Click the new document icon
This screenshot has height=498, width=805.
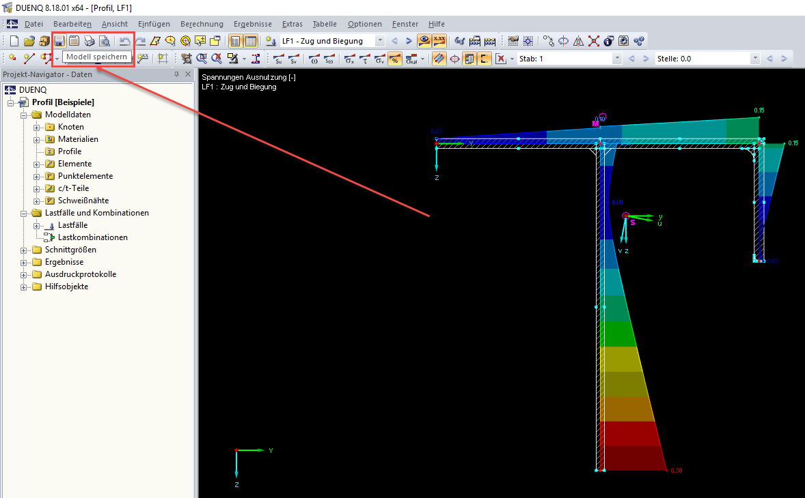(x=14, y=41)
